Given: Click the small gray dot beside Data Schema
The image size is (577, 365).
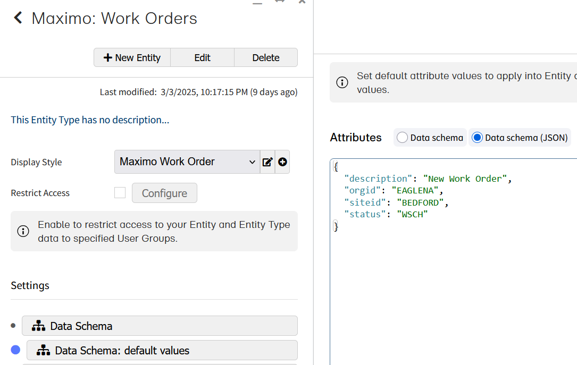Looking at the screenshot, I should pyautogui.click(x=13, y=326).
